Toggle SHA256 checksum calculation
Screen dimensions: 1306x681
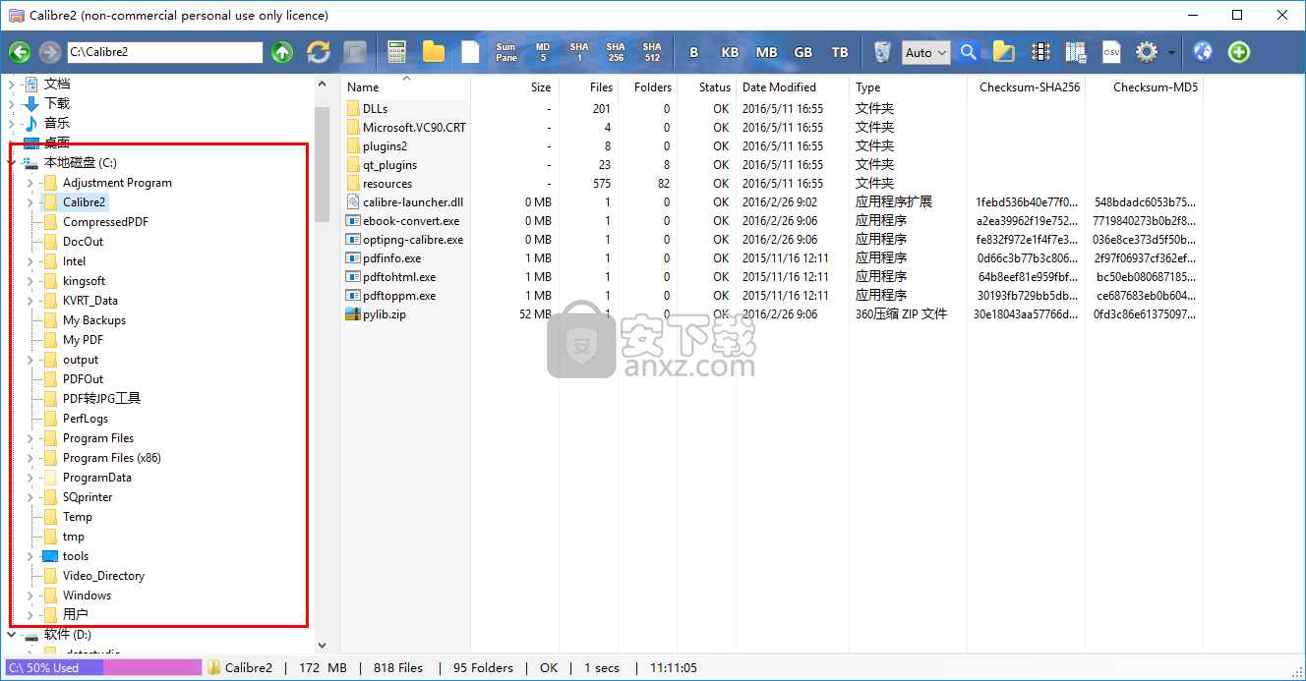pyautogui.click(x=616, y=52)
